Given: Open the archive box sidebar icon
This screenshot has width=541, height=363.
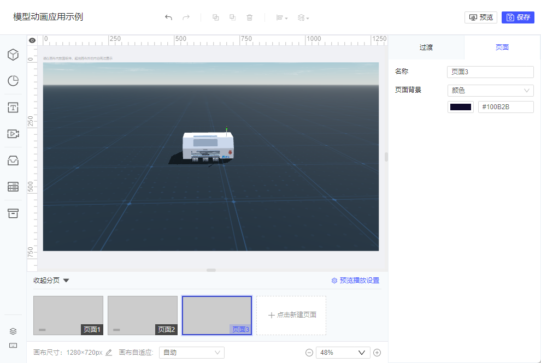Looking at the screenshot, I should coord(13,213).
